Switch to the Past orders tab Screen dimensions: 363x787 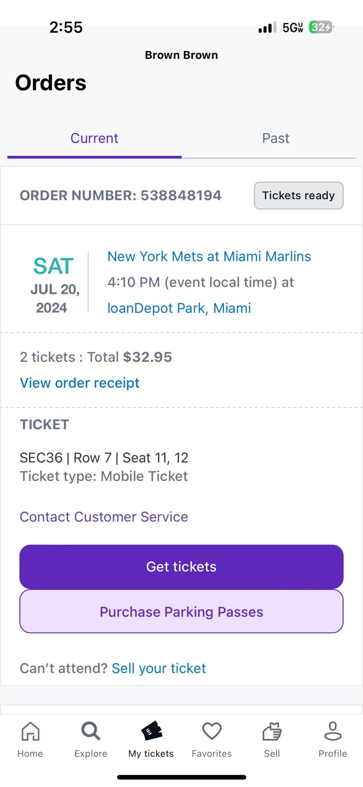point(276,139)
